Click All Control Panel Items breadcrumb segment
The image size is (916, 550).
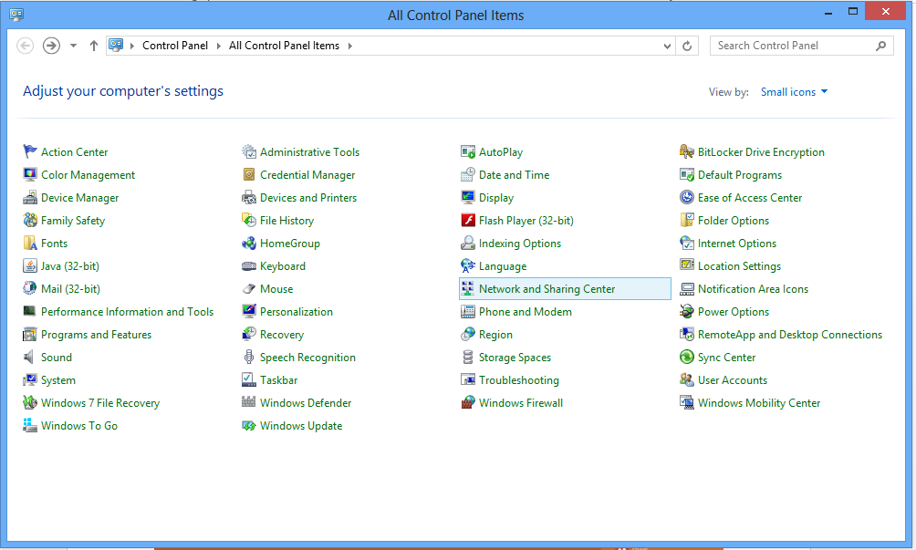click(284, 46)
